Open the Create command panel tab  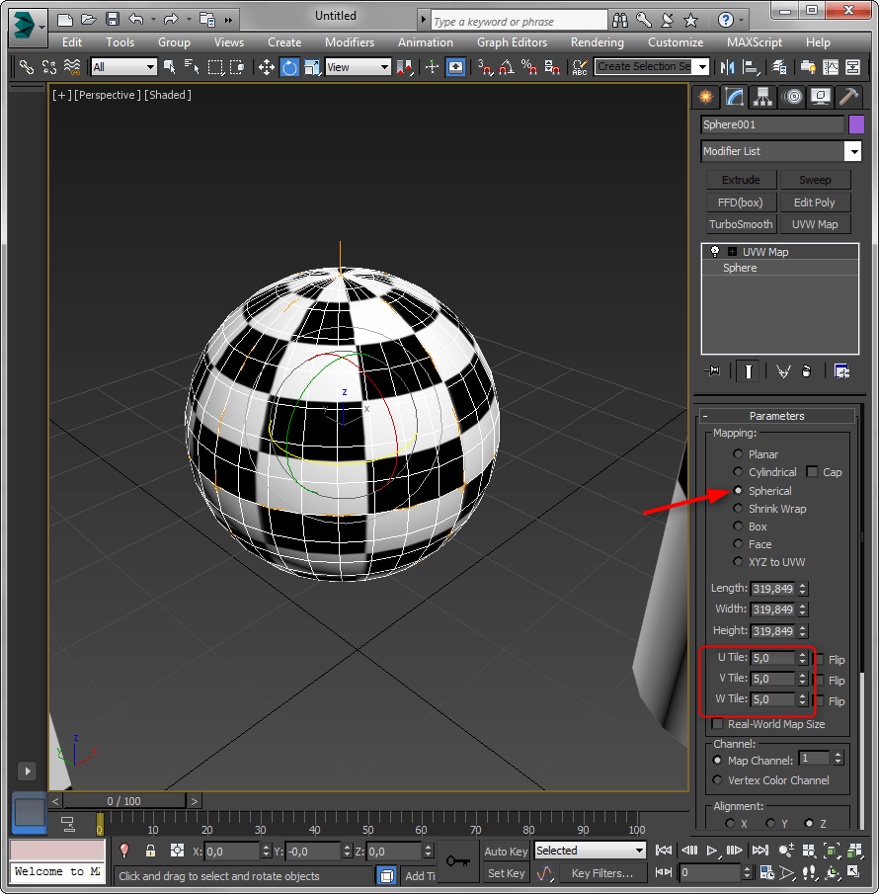point(704,97)
